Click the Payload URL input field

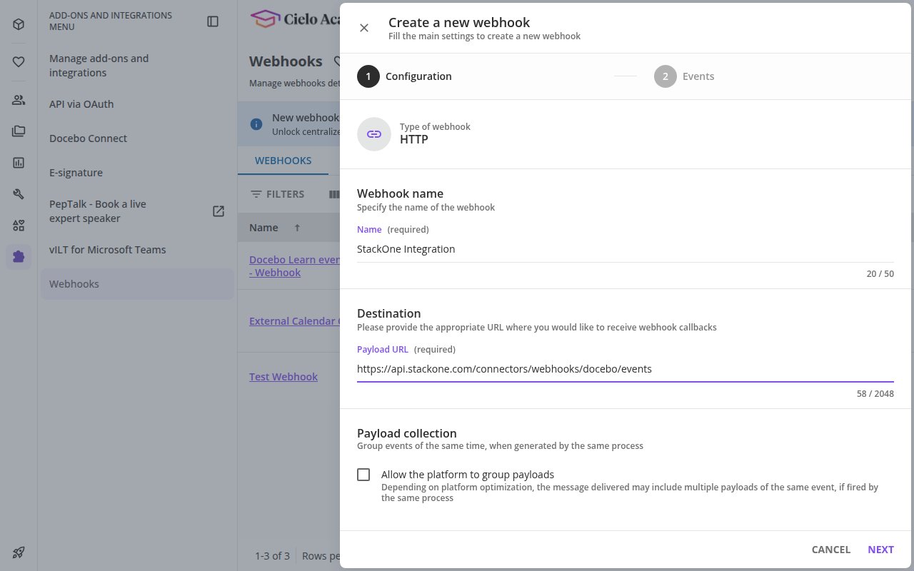pyautogui.click(x=626, y=369)
